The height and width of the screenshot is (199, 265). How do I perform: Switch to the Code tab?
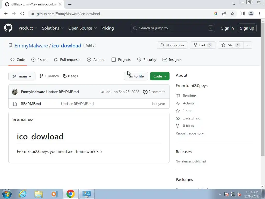[18, 60]
